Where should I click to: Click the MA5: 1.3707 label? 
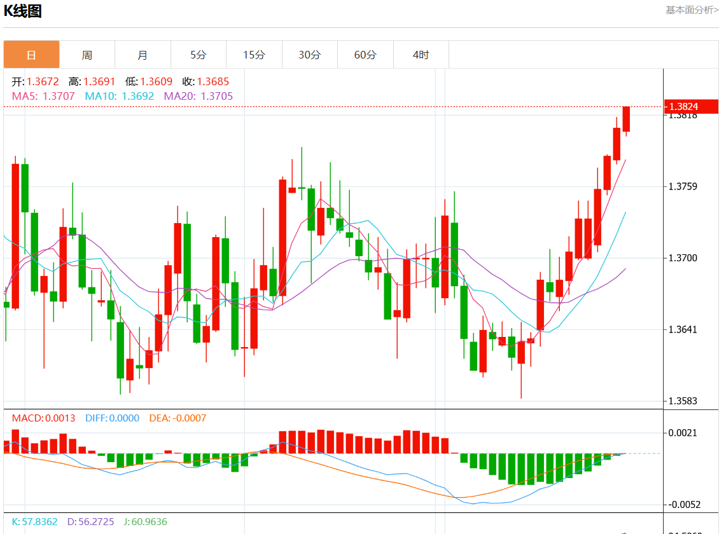[43, 96]
